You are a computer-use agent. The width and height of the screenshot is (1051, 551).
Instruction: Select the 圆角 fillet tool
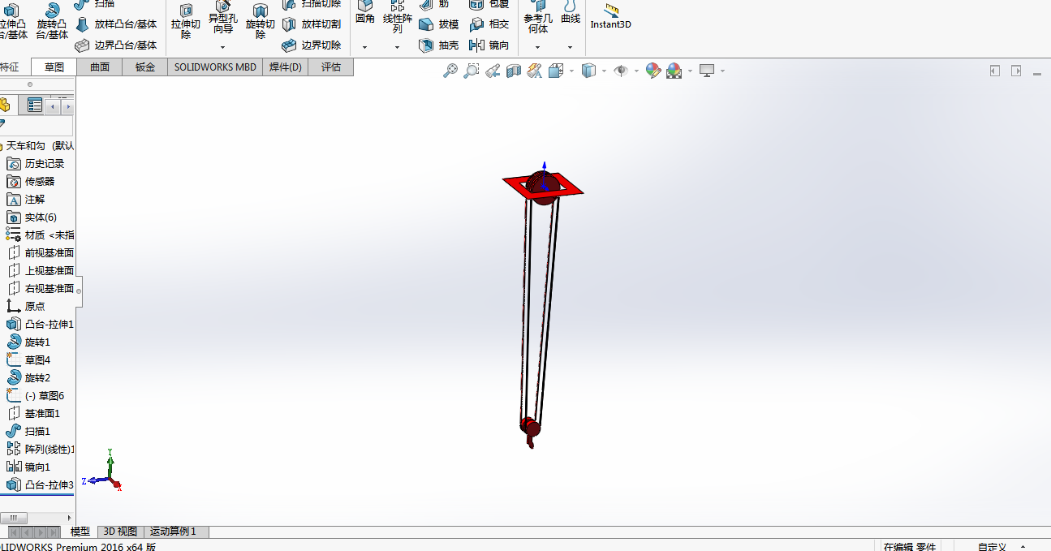(365, 13)
